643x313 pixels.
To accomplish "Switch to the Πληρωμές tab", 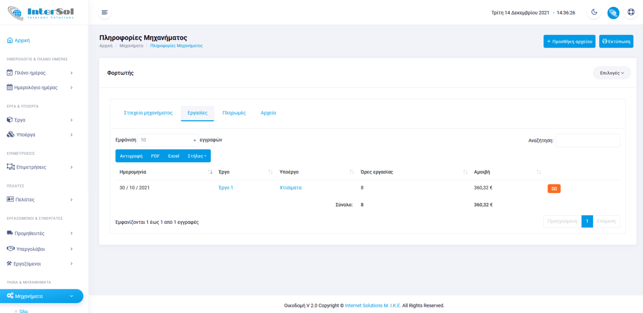I will tap(234, 113).
